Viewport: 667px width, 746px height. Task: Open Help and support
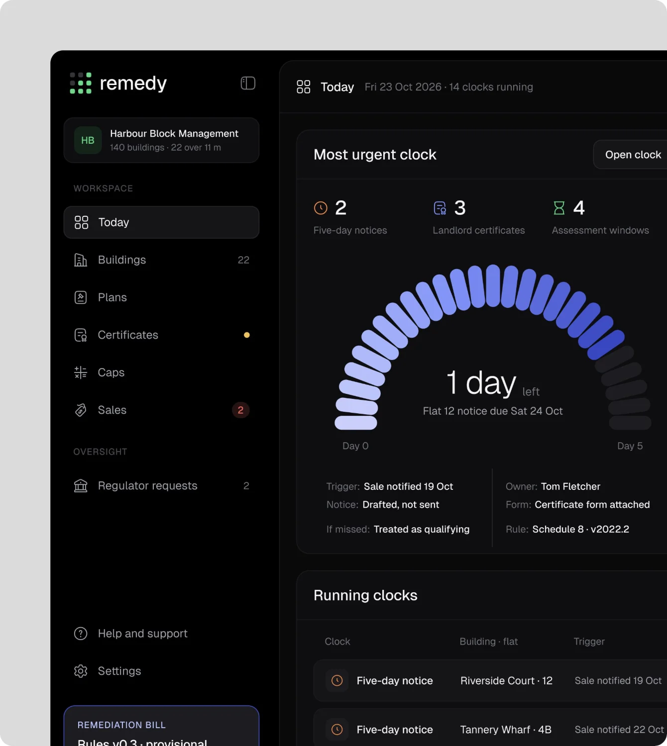[161, 634]
